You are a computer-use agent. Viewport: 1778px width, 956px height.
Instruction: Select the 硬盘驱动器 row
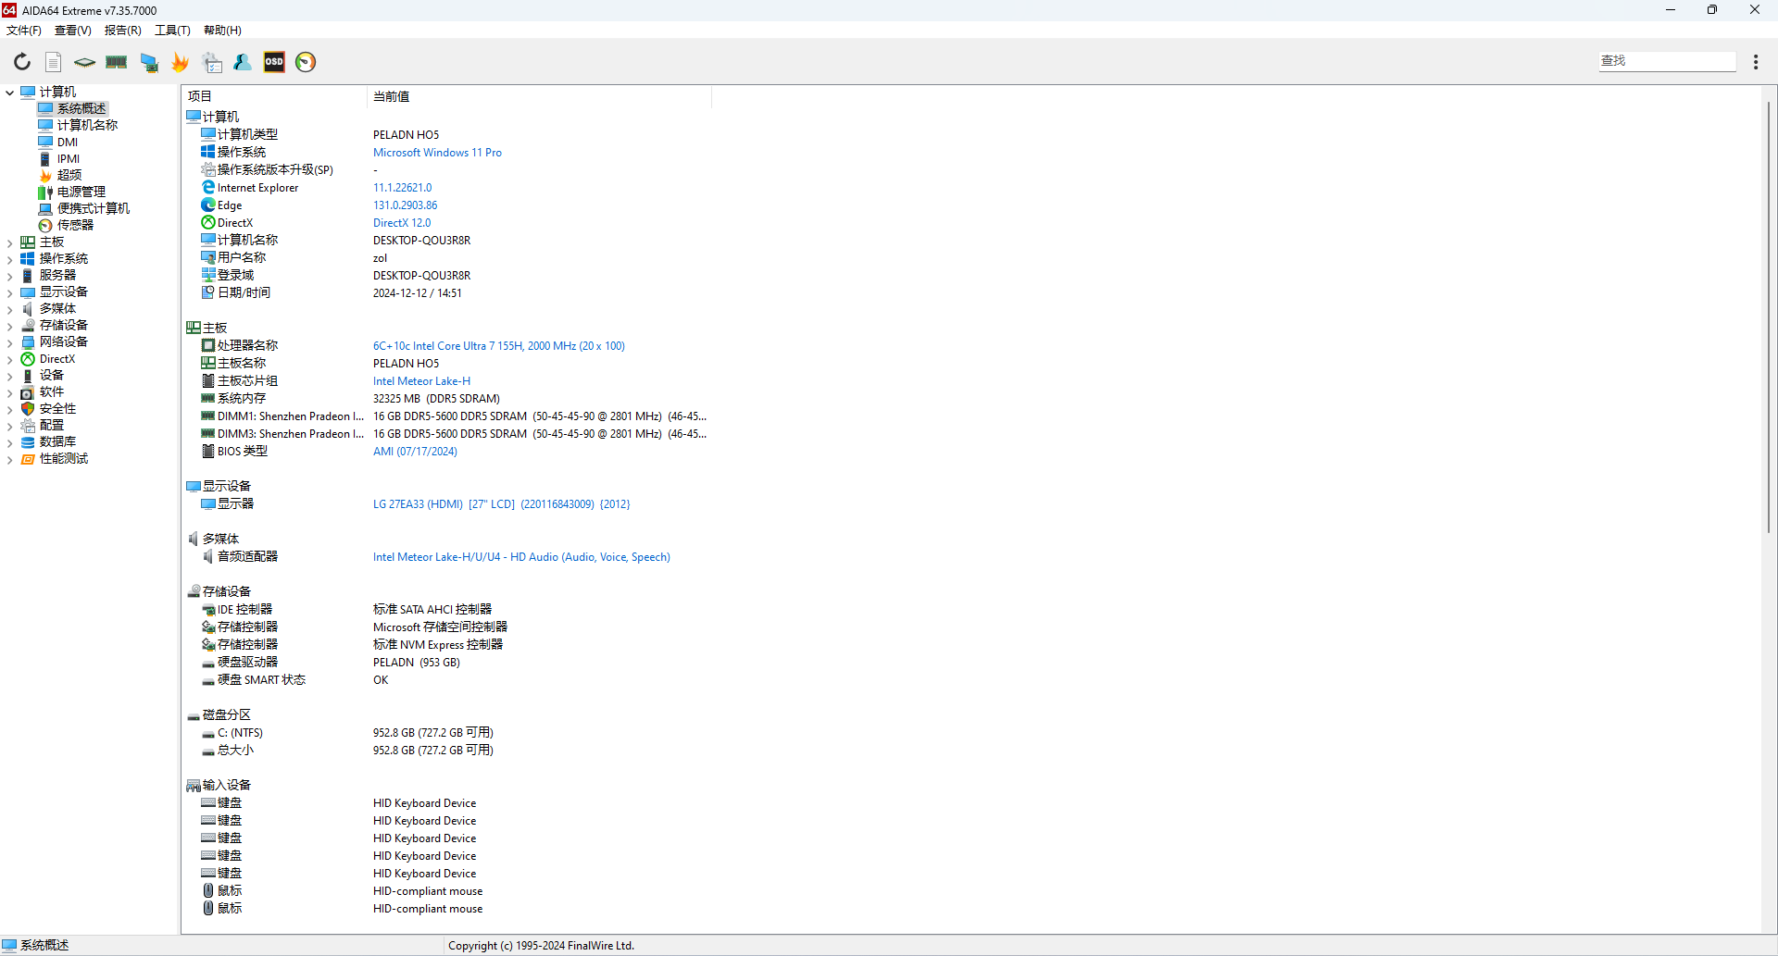[x=247, y=663]
